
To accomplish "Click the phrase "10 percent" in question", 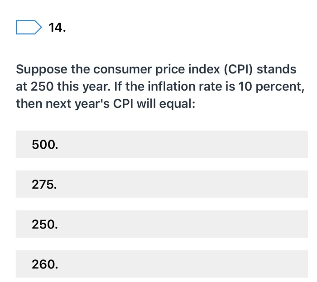I will click(271, 87).
